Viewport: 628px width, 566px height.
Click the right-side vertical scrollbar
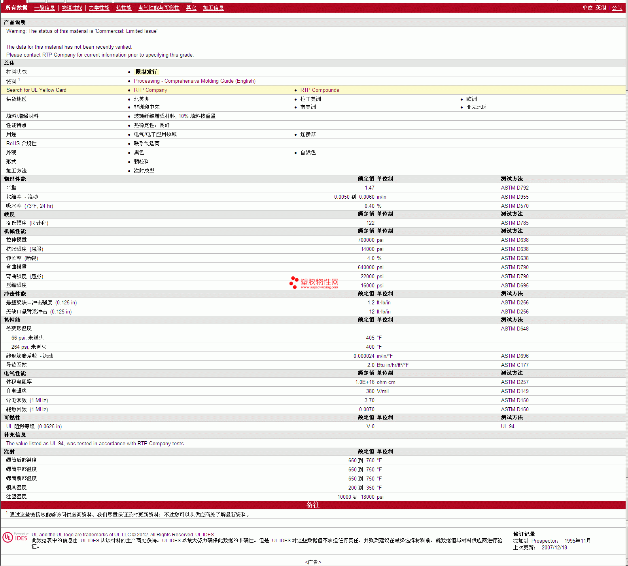click(626, 277)
